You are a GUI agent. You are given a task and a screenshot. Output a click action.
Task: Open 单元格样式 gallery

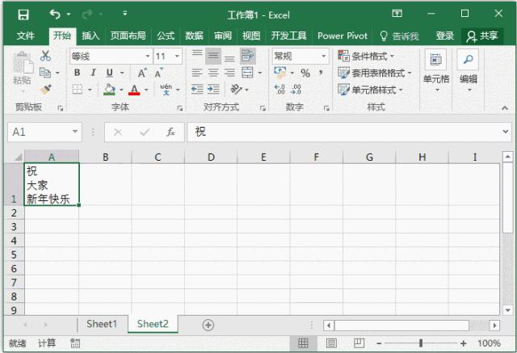371,90
